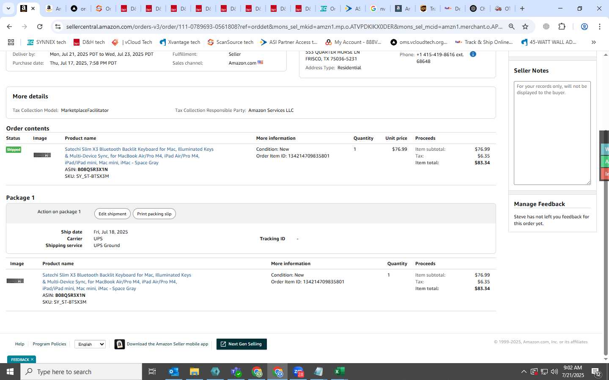This screenshot has width=609, height=380.
Task: Open Excel from the taskbar
Action: pyautogui.click(x=339, y=372)
